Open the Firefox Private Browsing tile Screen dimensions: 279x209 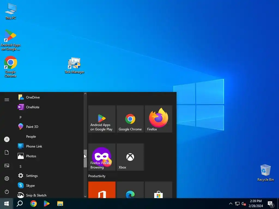(x=102, y=157)
